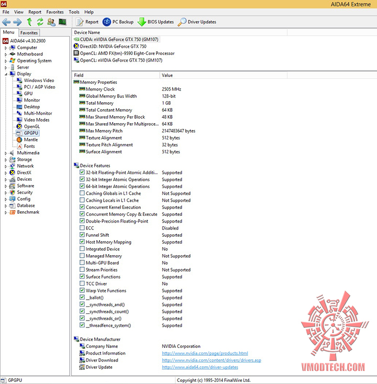Image resolution: width=377 pixels, height=384 pixels.
Task: Toggle Caching Globals in L1 Cache checkbox
Action: 82,193
